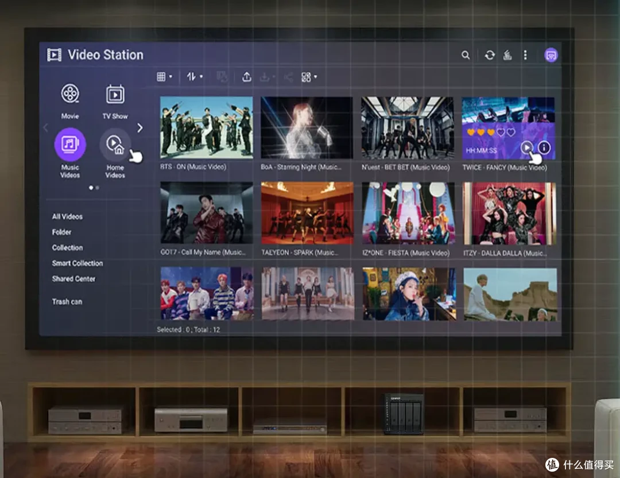This screenshot has height=478, width=620.
Task: Open the bottom-row desert landscape thumbnail
Action: point(510,294)
